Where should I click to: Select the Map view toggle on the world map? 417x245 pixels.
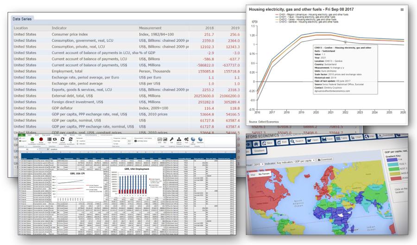point(253,175)
